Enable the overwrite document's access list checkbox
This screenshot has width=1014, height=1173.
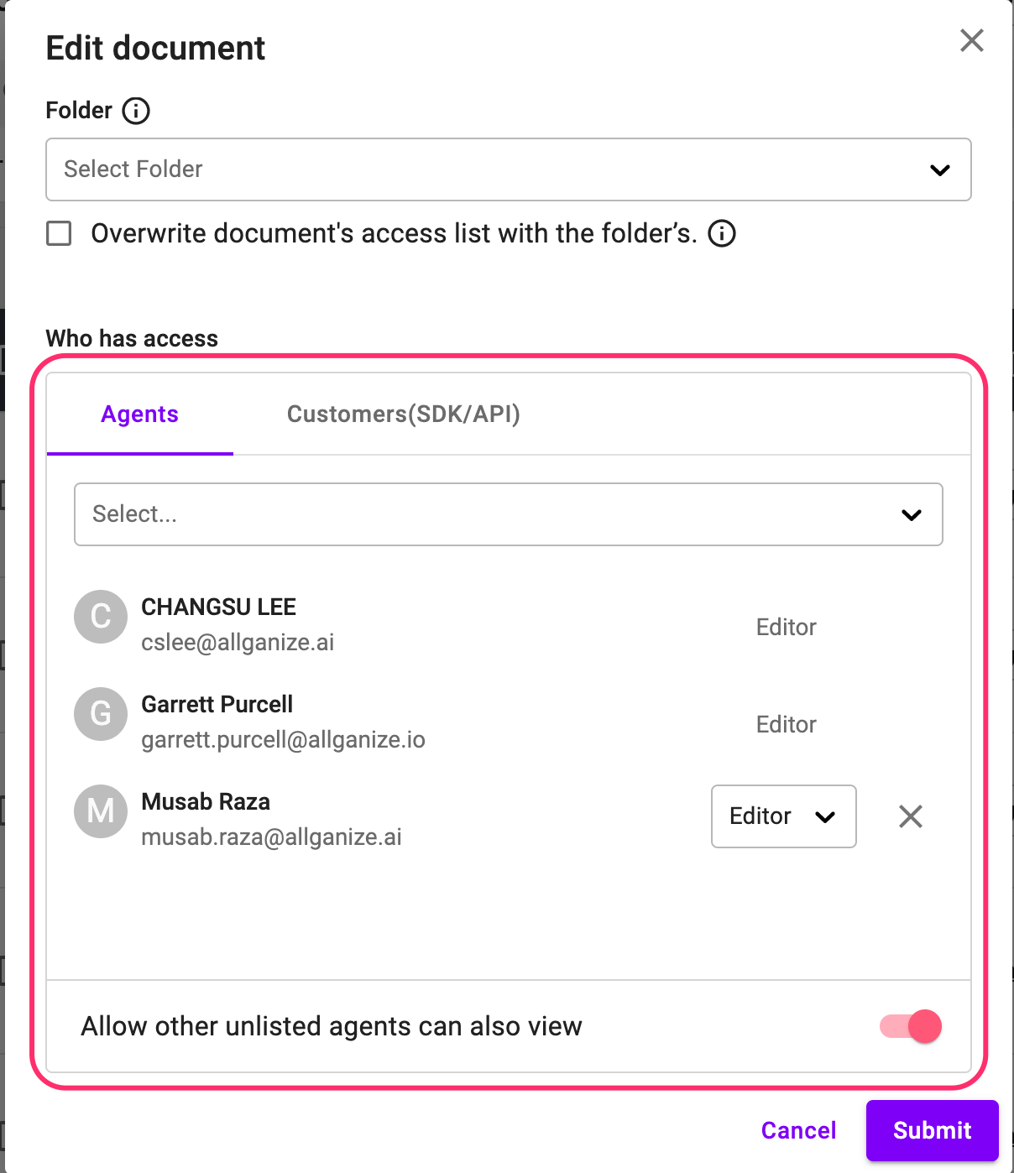58,233
